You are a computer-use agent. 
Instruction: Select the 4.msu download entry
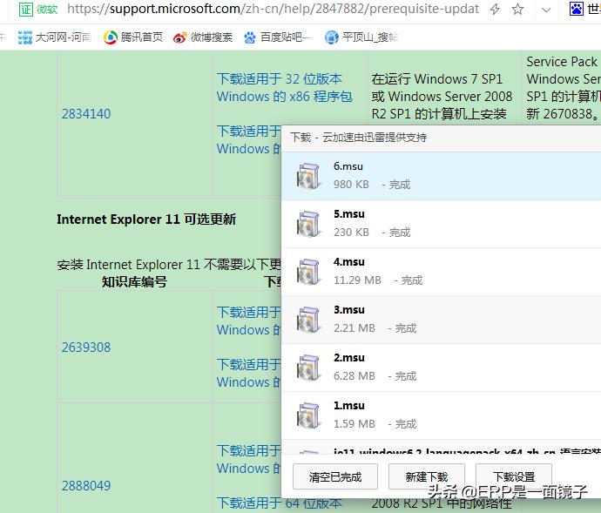tap(441, 272)
